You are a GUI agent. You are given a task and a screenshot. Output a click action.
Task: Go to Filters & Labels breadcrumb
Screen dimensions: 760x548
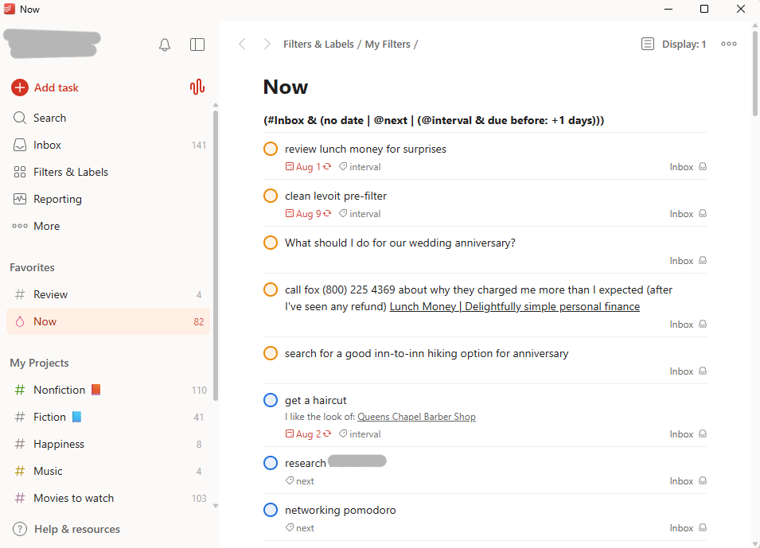tap(318, 44)
